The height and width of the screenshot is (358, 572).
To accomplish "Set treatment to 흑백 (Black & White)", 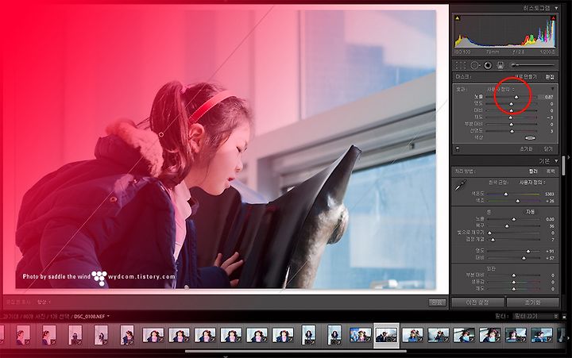I will pos(550,171).
